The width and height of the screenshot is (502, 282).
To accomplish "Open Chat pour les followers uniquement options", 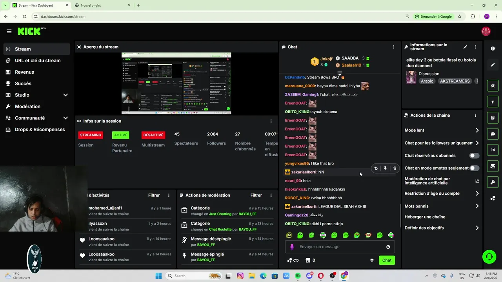I will coord(442,143).
